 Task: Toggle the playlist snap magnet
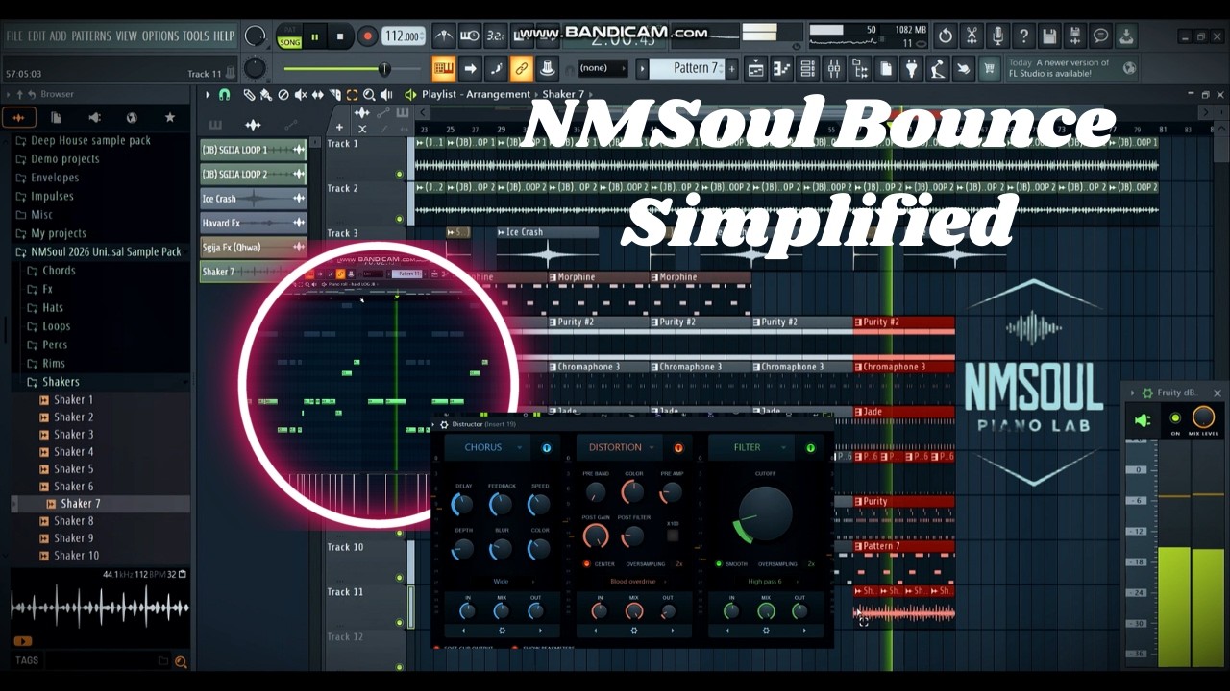click(x=224, y=95)
